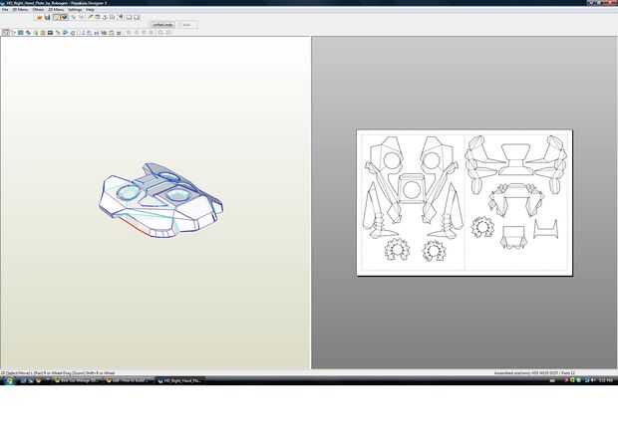Select the U-shaped part on pattern sheet
Image resolution: width=618 pixels, height=440 pixels.
click(x=546, y=229)
